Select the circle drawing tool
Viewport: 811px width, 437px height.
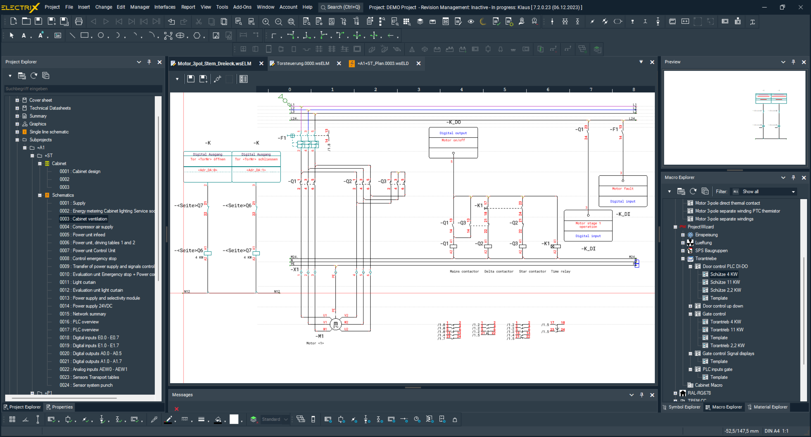click(x=101, y=35)
